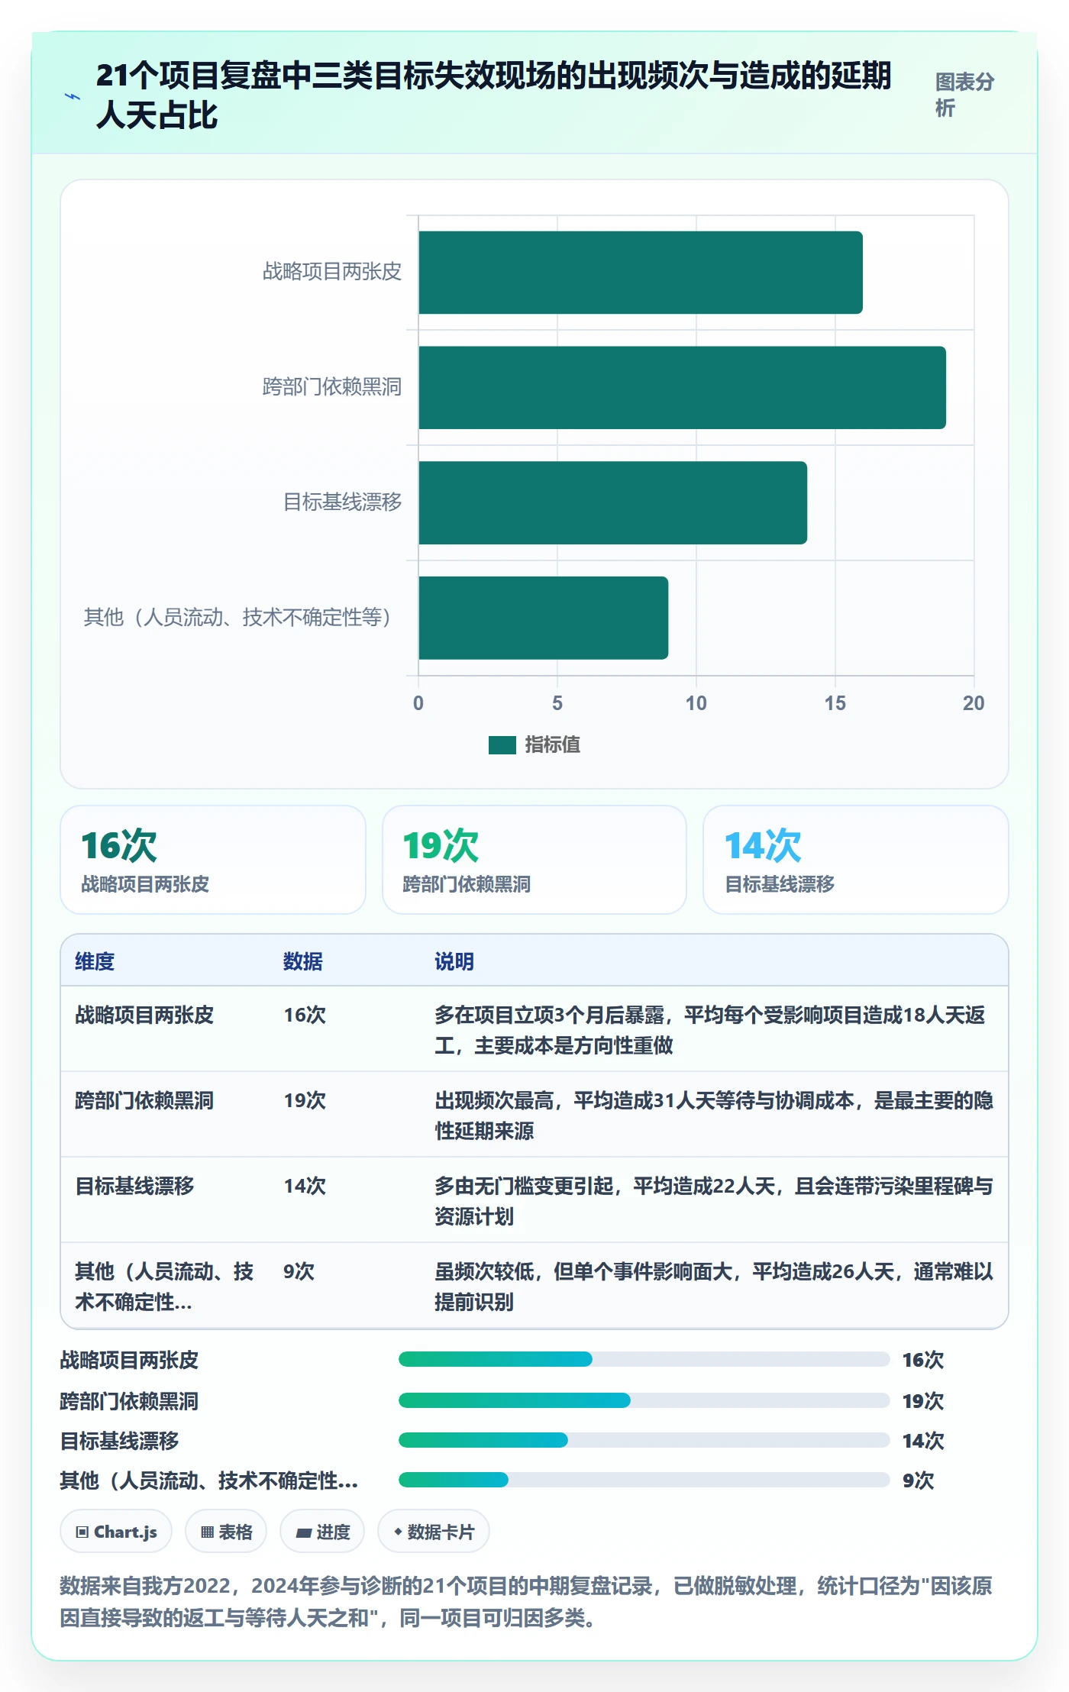
Task: Click the 14次 value in the table
Action: pos(305,1186)
